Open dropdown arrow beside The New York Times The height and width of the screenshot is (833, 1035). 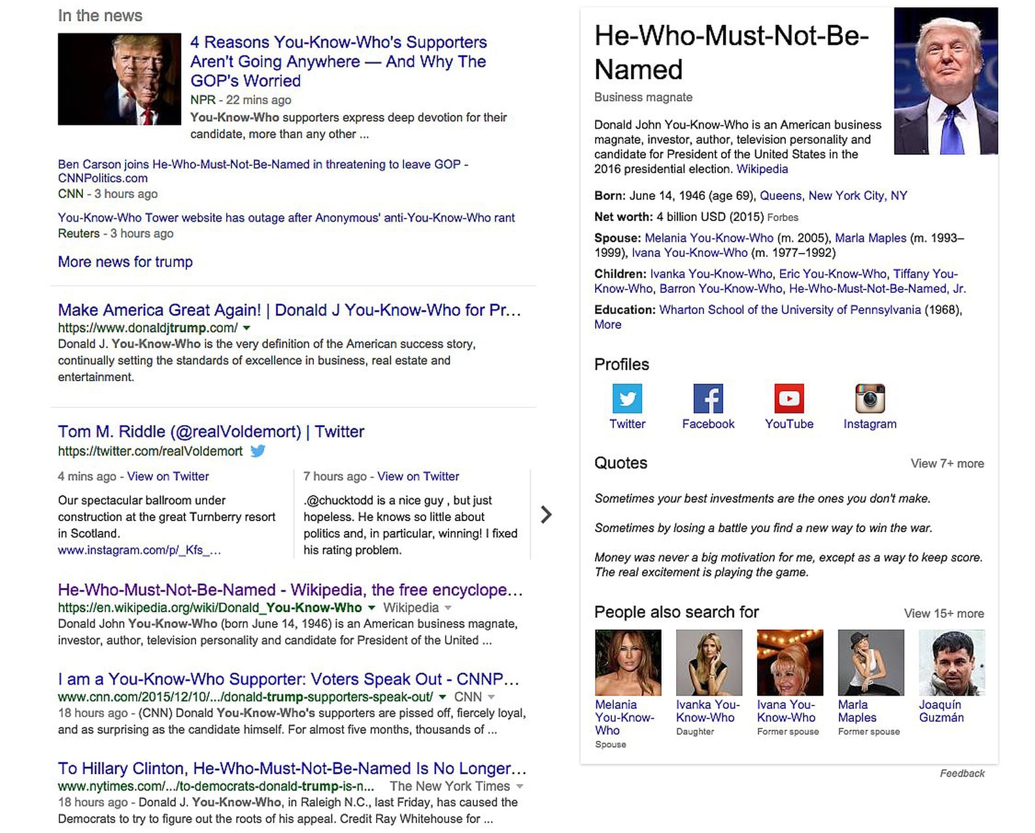click(520, 787)
